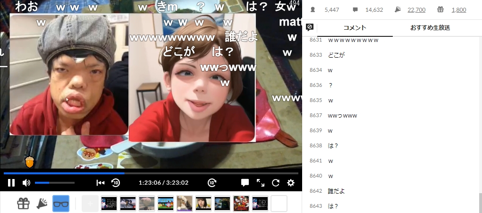The image size is (482, 213).
Task: Toggle the highlighted glasses button
Action: pyautogui.click(x=61, y=204)
